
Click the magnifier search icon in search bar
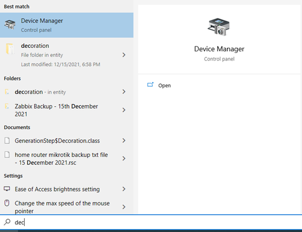coord(7,222)
